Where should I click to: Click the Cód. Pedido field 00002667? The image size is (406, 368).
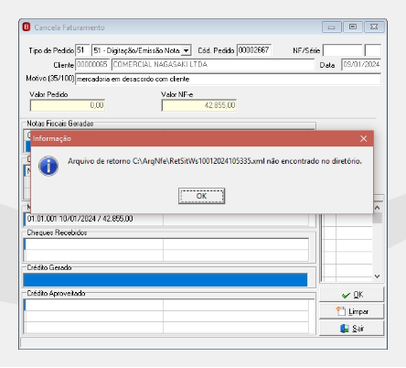(254, 50)
